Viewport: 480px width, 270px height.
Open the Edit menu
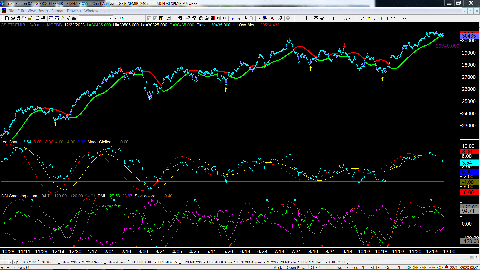[x=21, y=11]
